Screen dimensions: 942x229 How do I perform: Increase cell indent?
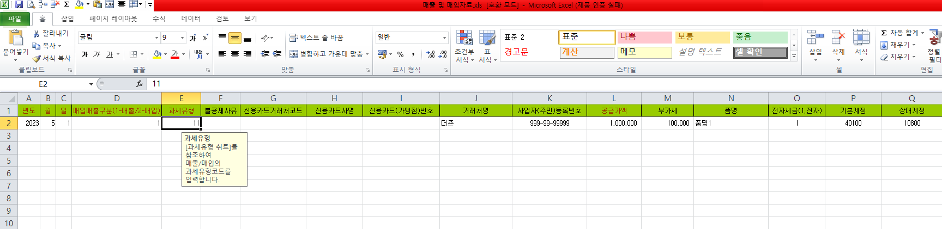coord(277,54)
